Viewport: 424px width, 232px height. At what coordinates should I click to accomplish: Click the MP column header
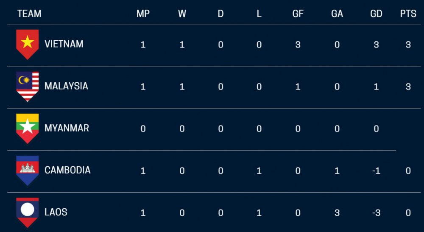(143, 14)
